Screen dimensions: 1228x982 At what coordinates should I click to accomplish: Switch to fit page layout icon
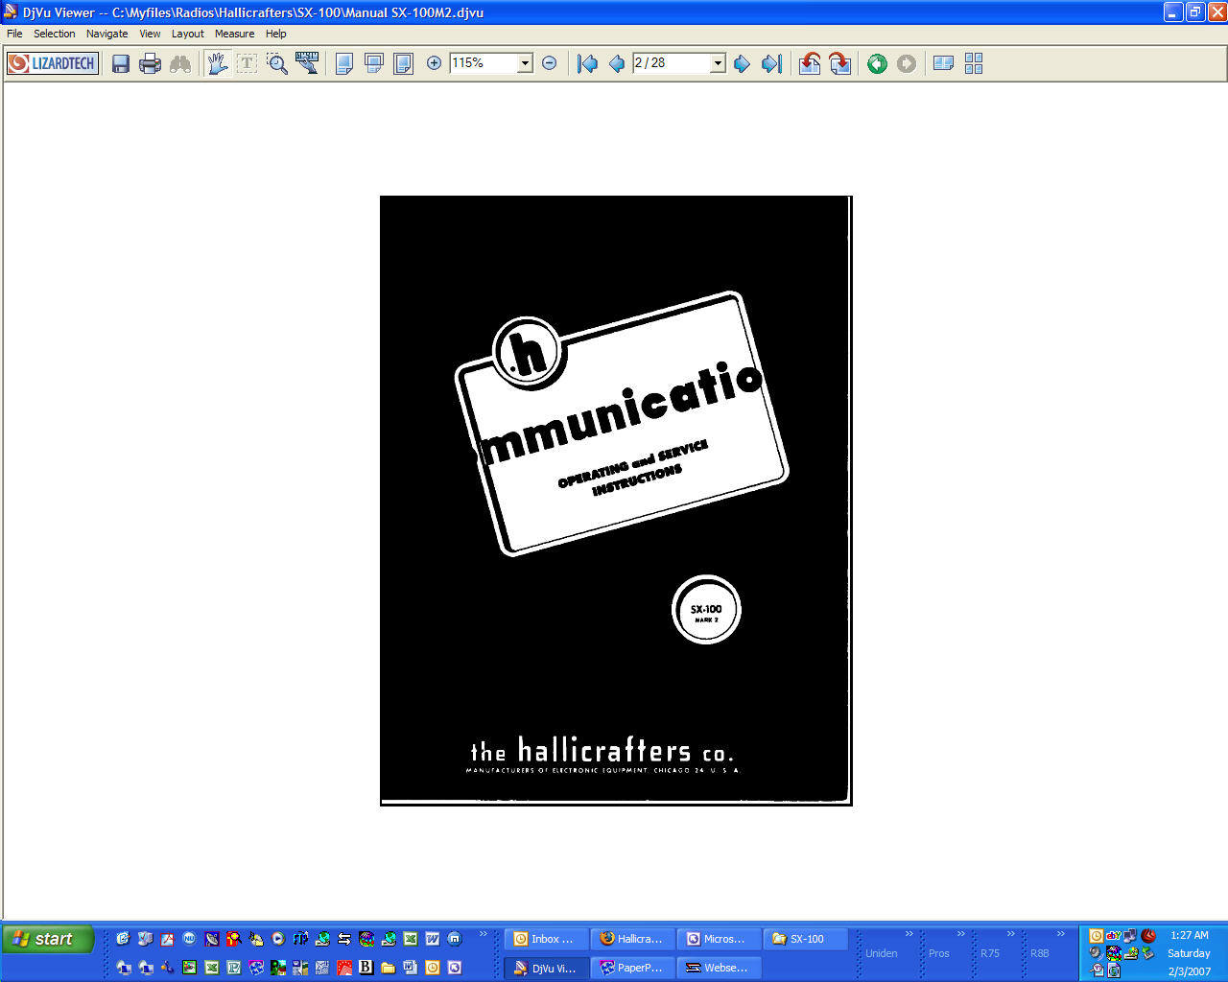pyautogui.click(x=404, y=63)
